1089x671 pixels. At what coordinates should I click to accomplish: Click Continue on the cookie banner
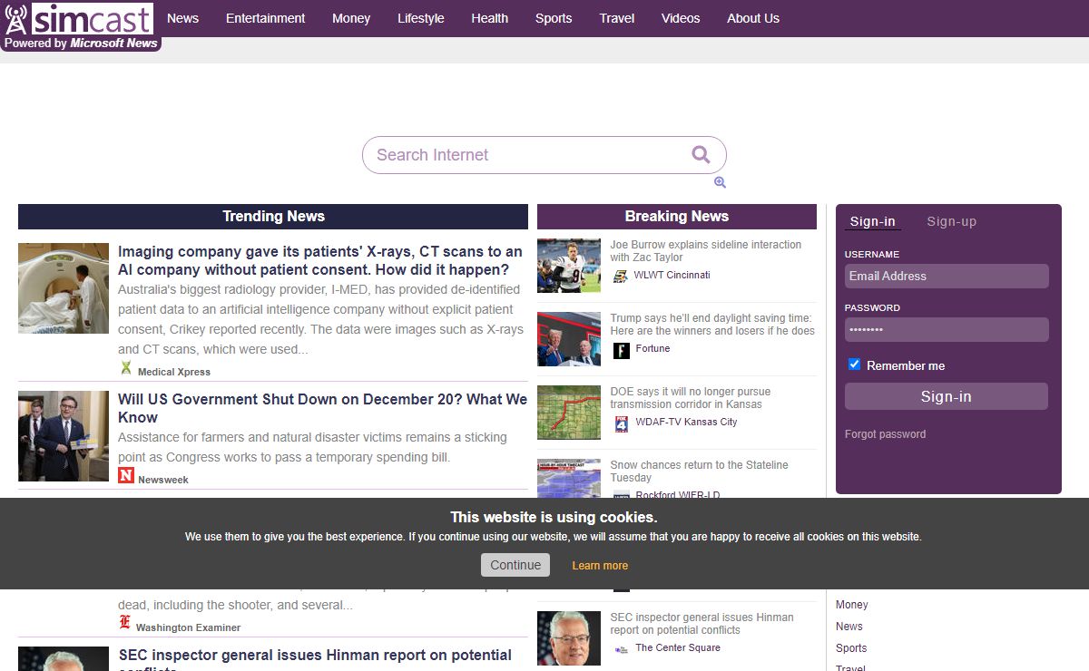tap(515, 565)
